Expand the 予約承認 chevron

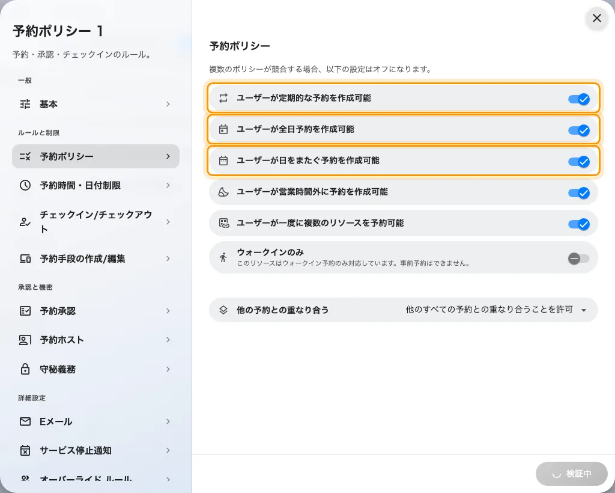click(x=168, y=311)
